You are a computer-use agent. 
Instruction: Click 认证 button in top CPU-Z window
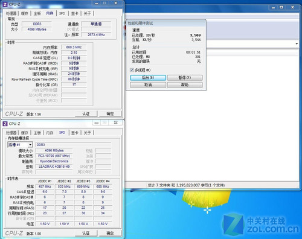click(x=86, y=114)
